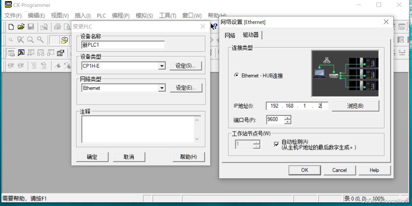Open the properties checklist icon
The image size is (412, 206).
pyautogui.click(x=60, y=53)
